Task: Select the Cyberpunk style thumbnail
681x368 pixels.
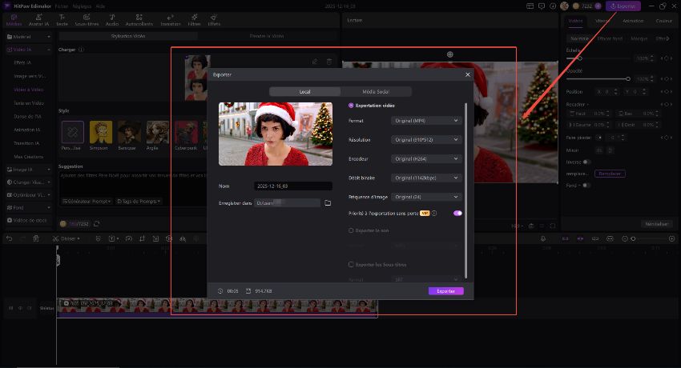Action: pos(186,132)
